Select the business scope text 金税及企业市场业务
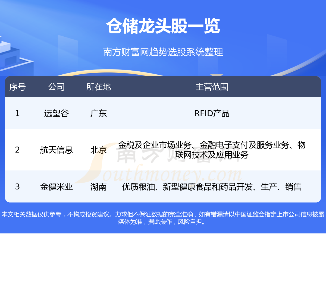Screen dimensions: 326x285 click(155, 145)
